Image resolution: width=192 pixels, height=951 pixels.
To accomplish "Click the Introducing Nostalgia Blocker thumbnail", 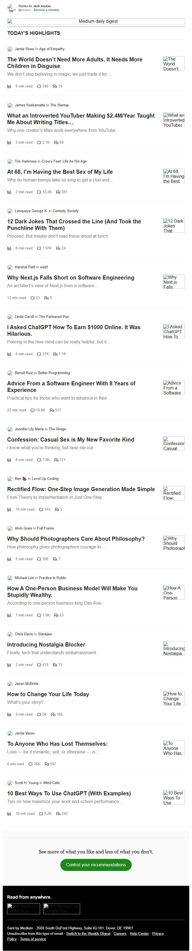I will point(174,649).
